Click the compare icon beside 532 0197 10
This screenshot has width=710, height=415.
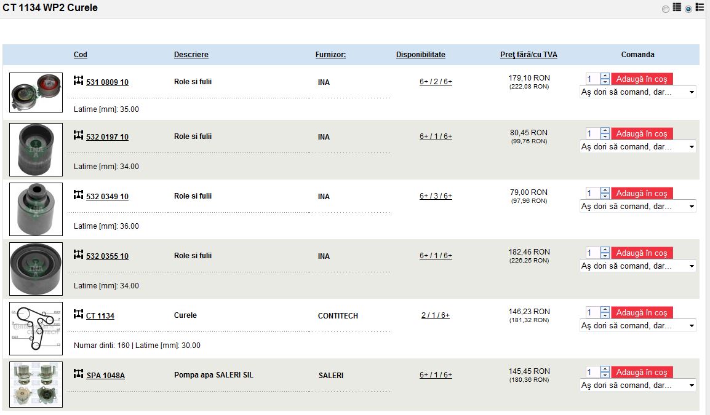coord(78,135)
